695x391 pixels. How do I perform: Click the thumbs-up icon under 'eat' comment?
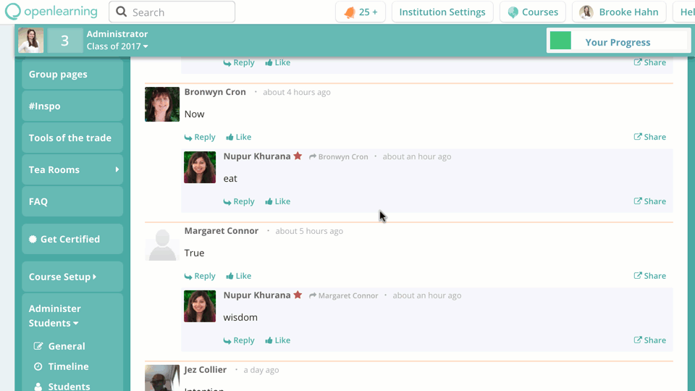tap(269, 202)
